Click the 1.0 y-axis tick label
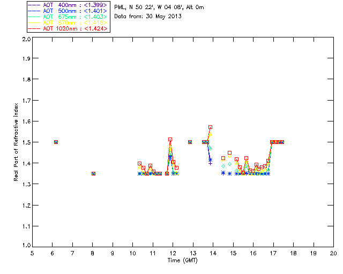 coord(26,245)
